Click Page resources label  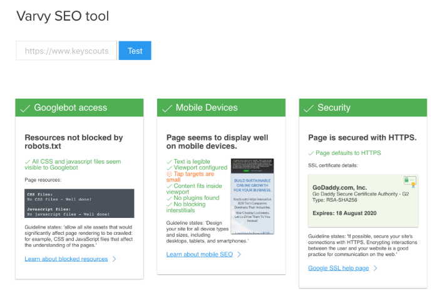point(43,180)
